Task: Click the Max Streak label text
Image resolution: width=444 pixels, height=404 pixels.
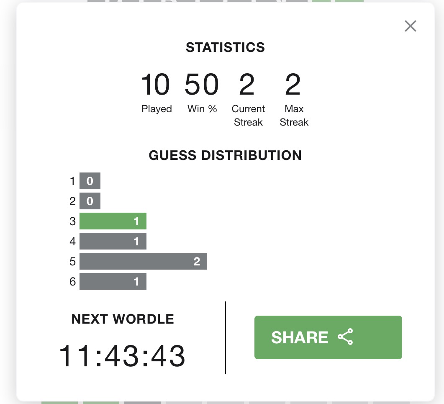Action: coord(294,116)
